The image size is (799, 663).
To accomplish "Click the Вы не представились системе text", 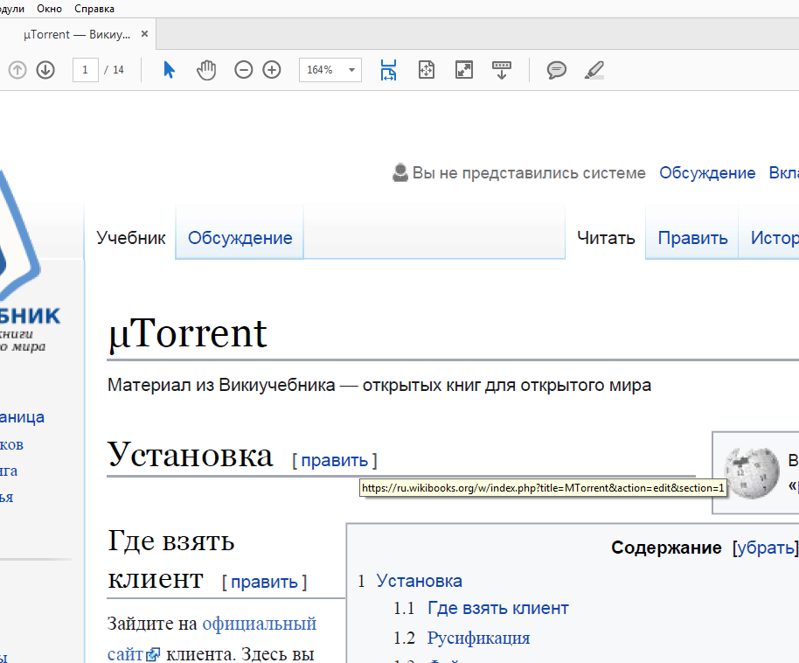I will coord(529,173).
